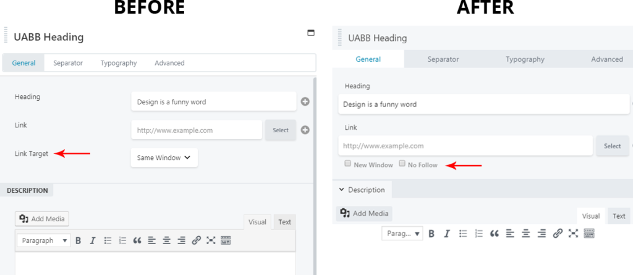Screen dimensions: 633x275
Task: Click the align center icon in the left editor
Action: pyautogui.click(x=166, y=240)
